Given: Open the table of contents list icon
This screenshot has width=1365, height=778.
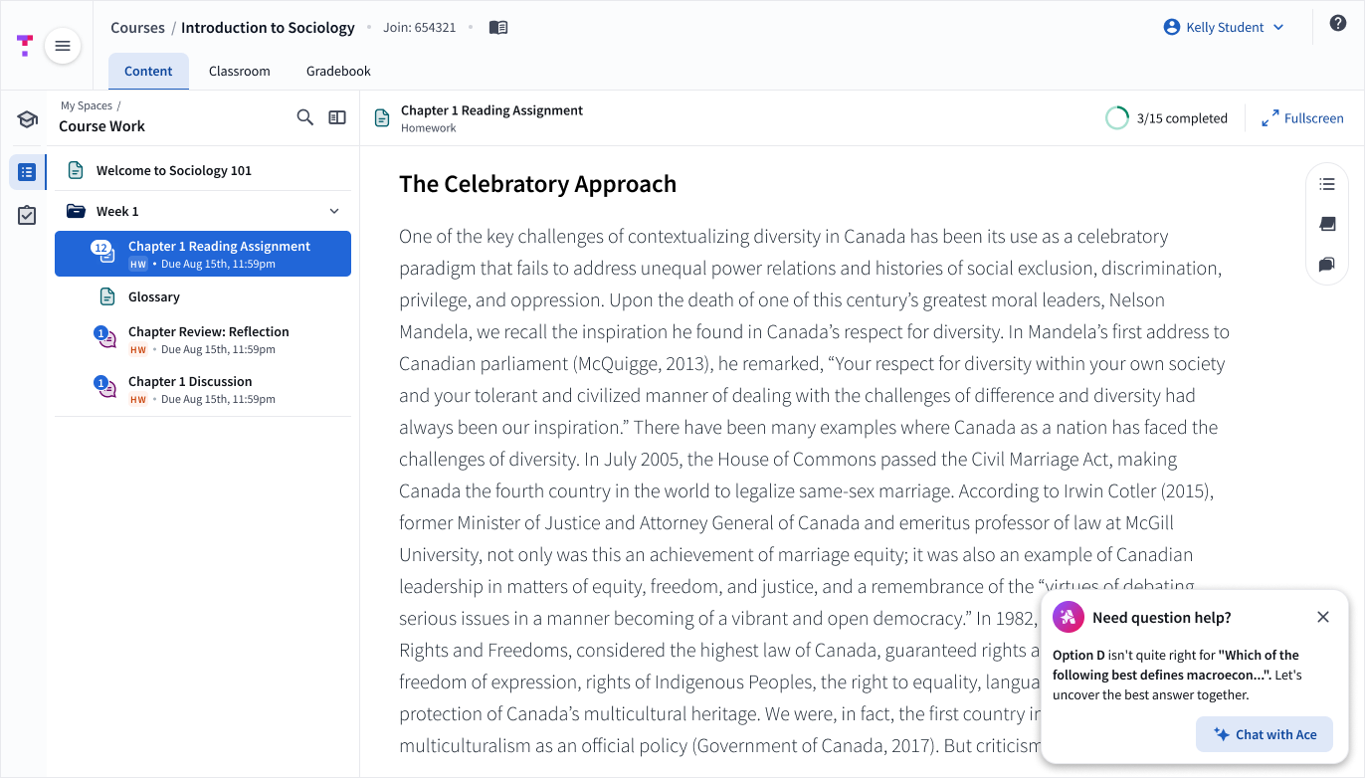Looking at the screenshot, I should pyautogui.click(x=1326, y=184).
